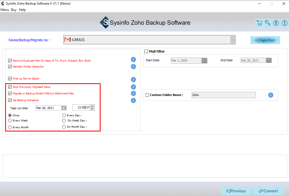This screenshot has height=196, width=289.
Task: Decrease the task run time with down arrow
Action: tap(92, 109)
